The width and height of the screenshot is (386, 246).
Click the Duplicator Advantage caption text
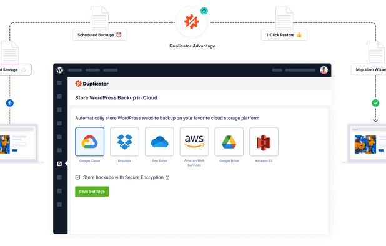click(192, 46)
